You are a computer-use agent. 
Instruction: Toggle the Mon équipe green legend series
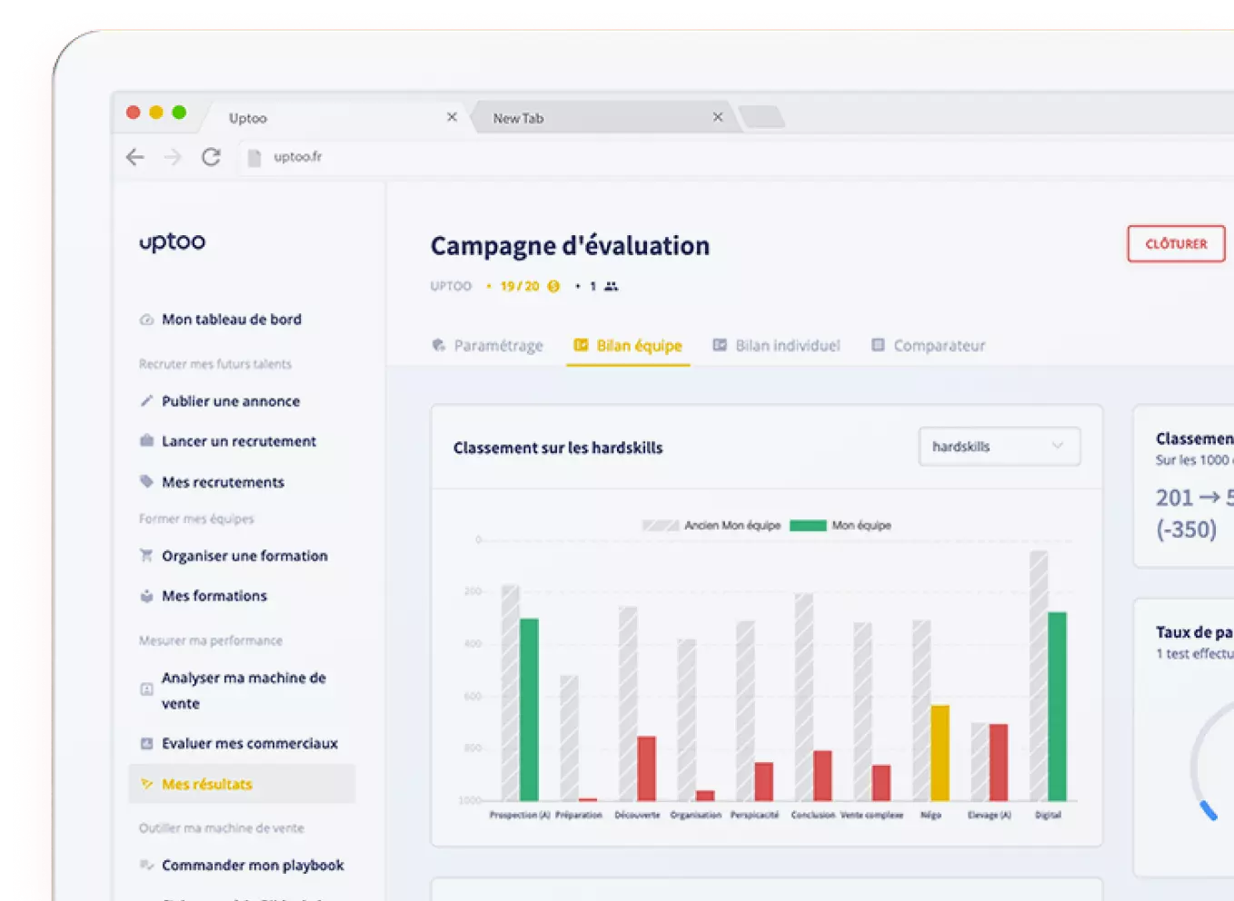(808, 525)
